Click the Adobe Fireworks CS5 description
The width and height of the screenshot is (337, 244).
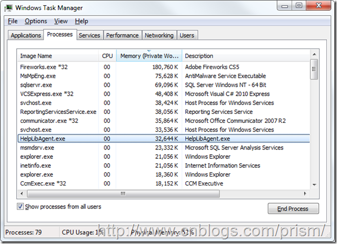[212, 67]
